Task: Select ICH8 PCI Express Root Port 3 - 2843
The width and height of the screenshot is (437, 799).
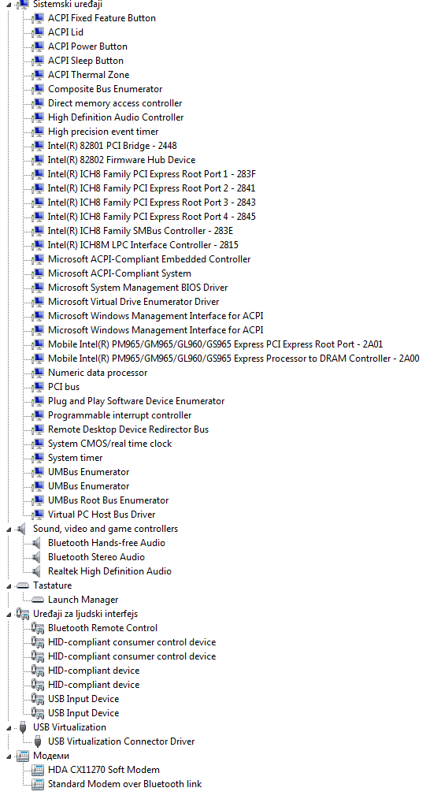Action: (152, 203)
